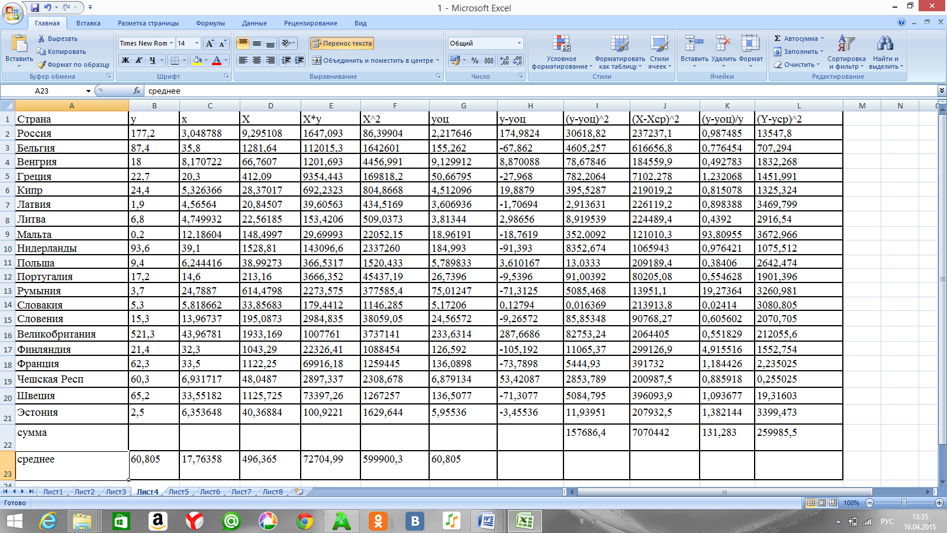This screenshot has width=947, height=533.
Task: Click Sort and Filter (Сортировка и фильтр)
Action: coord(846,52)
